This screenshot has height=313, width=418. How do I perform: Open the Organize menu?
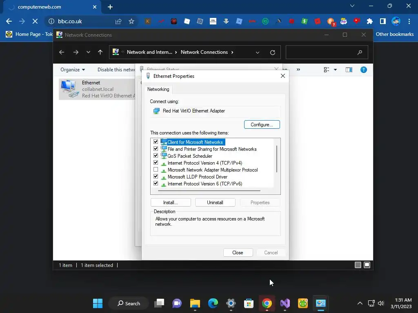73,70
